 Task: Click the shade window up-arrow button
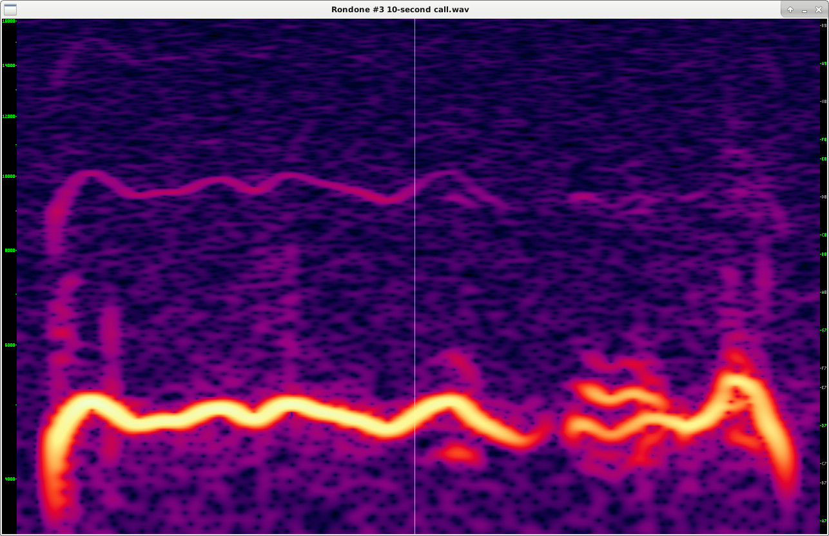click(x=790, y=10)
